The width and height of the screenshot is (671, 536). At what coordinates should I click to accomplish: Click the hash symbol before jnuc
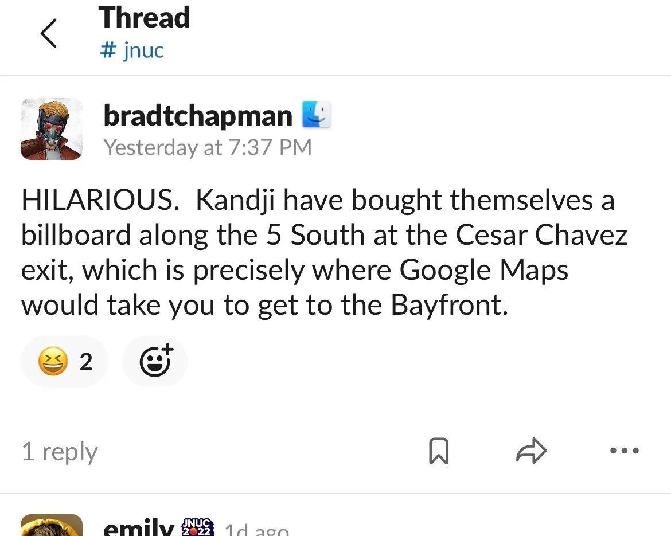click(x=108, y=50)
